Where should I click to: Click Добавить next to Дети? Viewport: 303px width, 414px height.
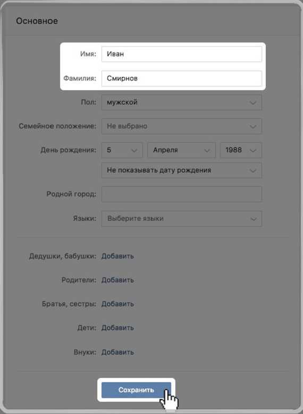pyautogui.click(x=117, y=327)
